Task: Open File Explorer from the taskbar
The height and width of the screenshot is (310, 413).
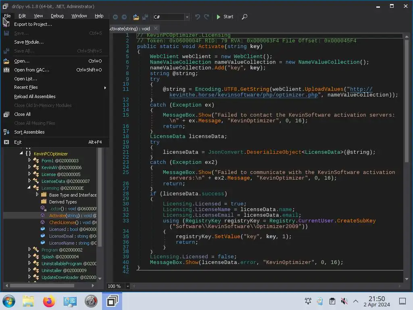Action: [x=28, y=301]
